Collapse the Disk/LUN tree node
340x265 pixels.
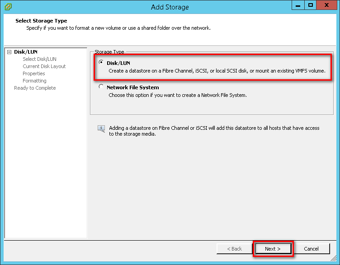click(9, 52)
